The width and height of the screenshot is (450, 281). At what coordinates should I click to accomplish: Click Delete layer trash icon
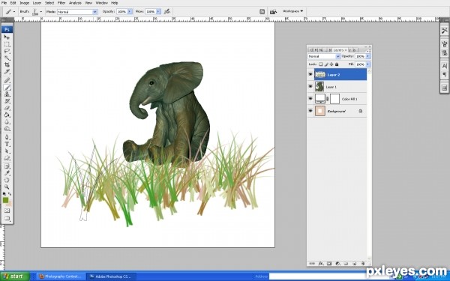[x=363, y=263]
